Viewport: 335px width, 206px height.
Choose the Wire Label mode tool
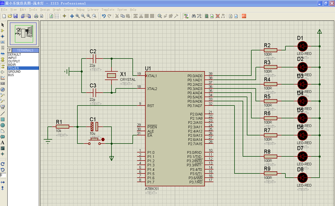point(3,42)
